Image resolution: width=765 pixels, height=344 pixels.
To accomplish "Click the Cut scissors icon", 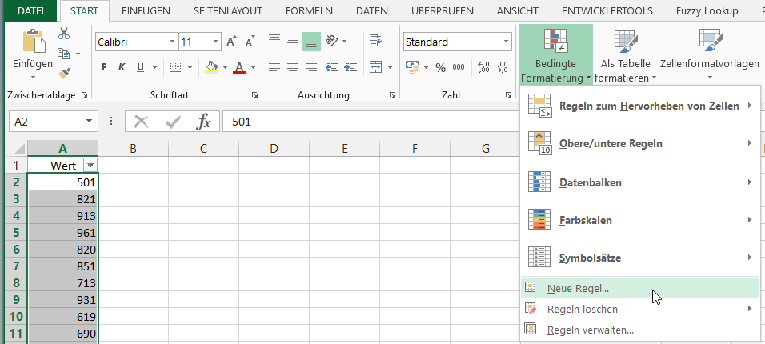I will 64,34.
